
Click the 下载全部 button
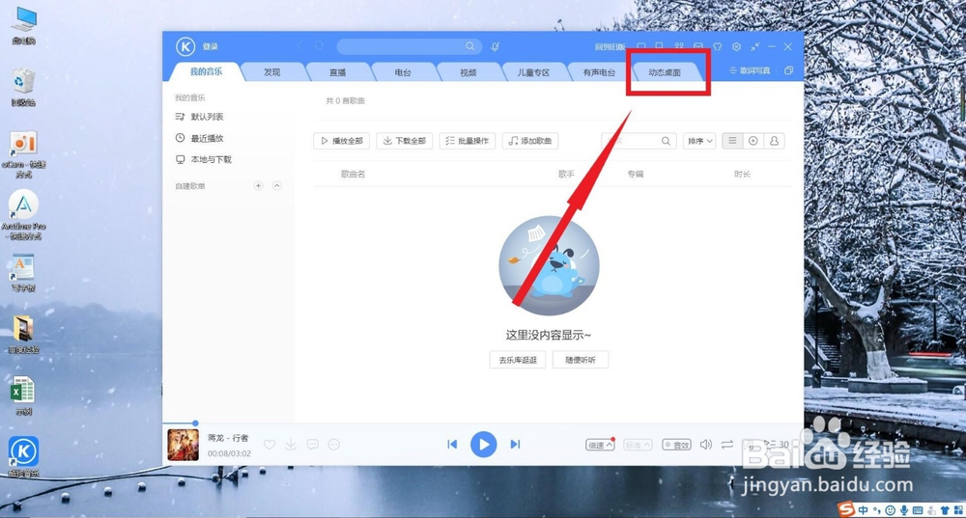point(405,141)
